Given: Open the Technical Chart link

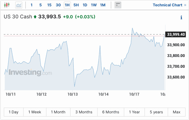Looking at the screenshot, I should coord(167,5).
